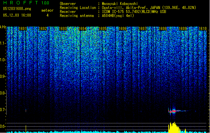
Task: Click the kHz axis unit label
Action: 3,27
